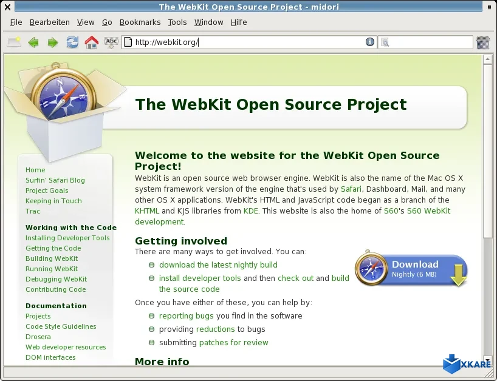497x381 pixels.
Task: Open the Getting the Code link
Action: (53, 248)
